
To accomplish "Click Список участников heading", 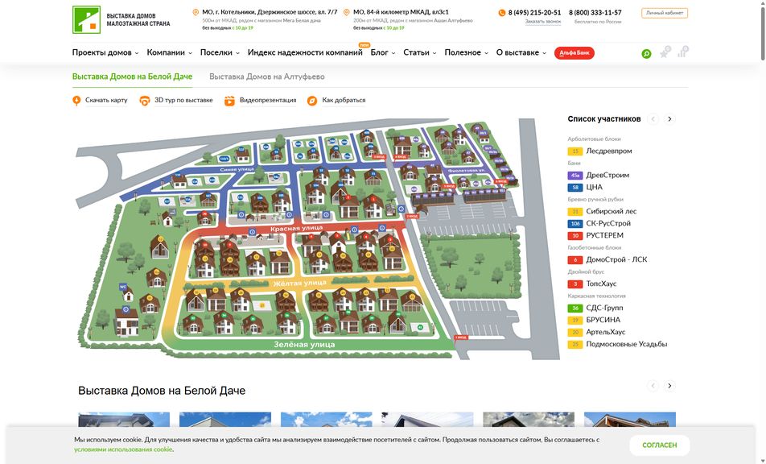I will (x=603, y=118).
